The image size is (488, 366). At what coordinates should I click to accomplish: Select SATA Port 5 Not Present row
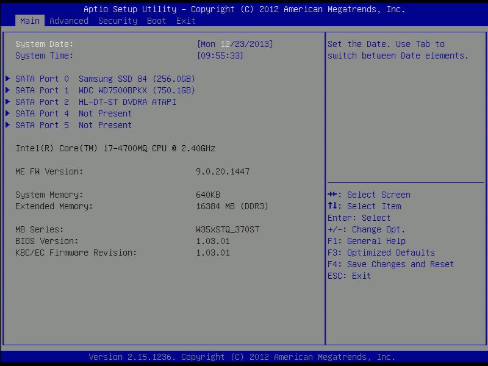tap(73, 125)
